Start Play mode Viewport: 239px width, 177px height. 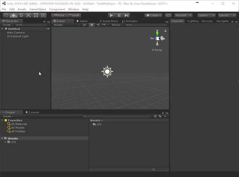pos(112,15)
